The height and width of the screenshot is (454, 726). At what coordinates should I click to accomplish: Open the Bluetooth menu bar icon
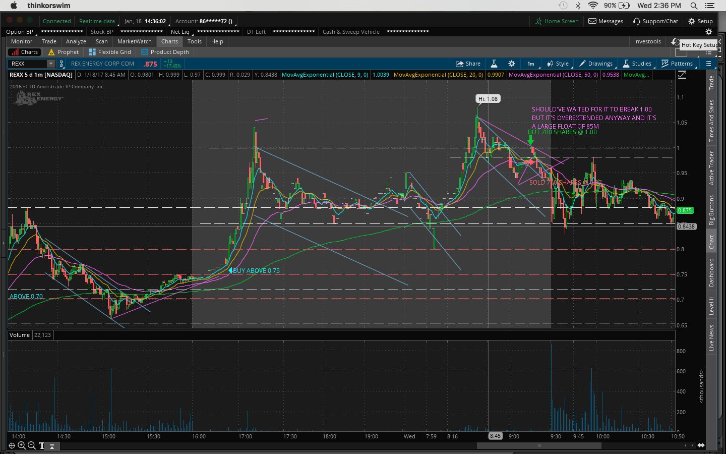[x=578, y=6]
